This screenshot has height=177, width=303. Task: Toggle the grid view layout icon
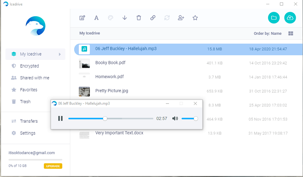coord(291,34)
